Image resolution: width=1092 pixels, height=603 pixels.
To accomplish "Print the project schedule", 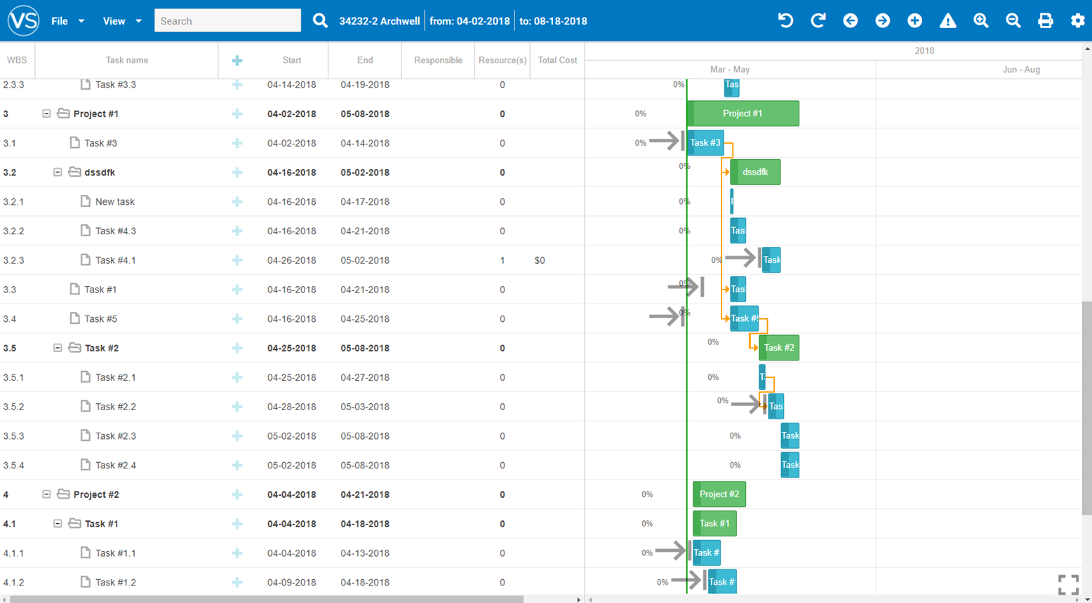I will tap(1046, 20).
